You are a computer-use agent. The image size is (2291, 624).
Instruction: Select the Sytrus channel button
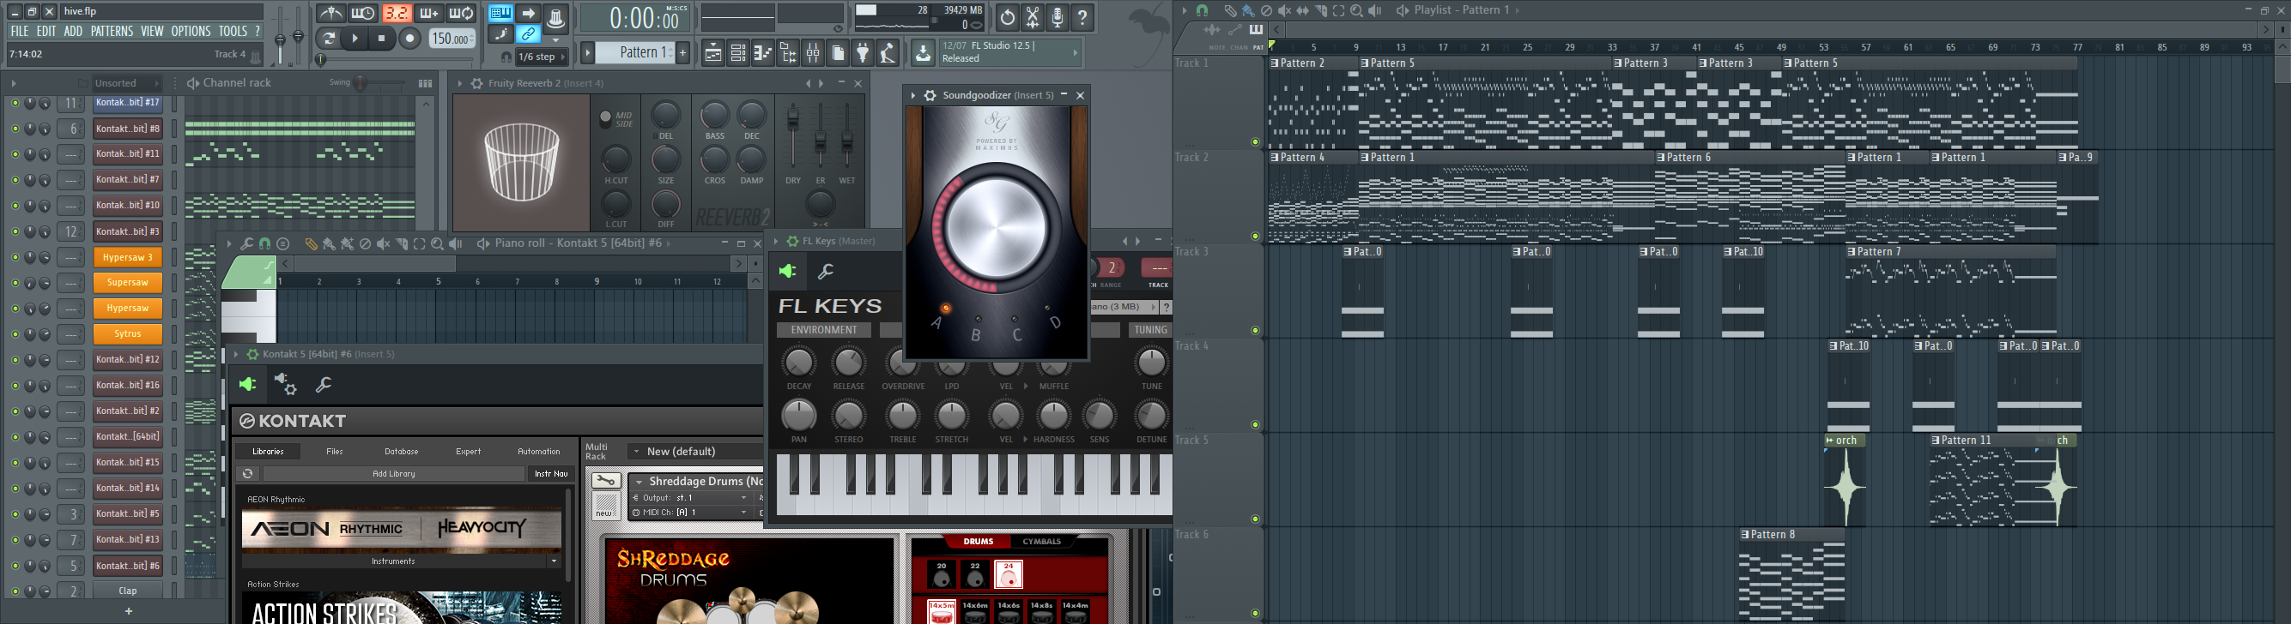click(128, 334)
